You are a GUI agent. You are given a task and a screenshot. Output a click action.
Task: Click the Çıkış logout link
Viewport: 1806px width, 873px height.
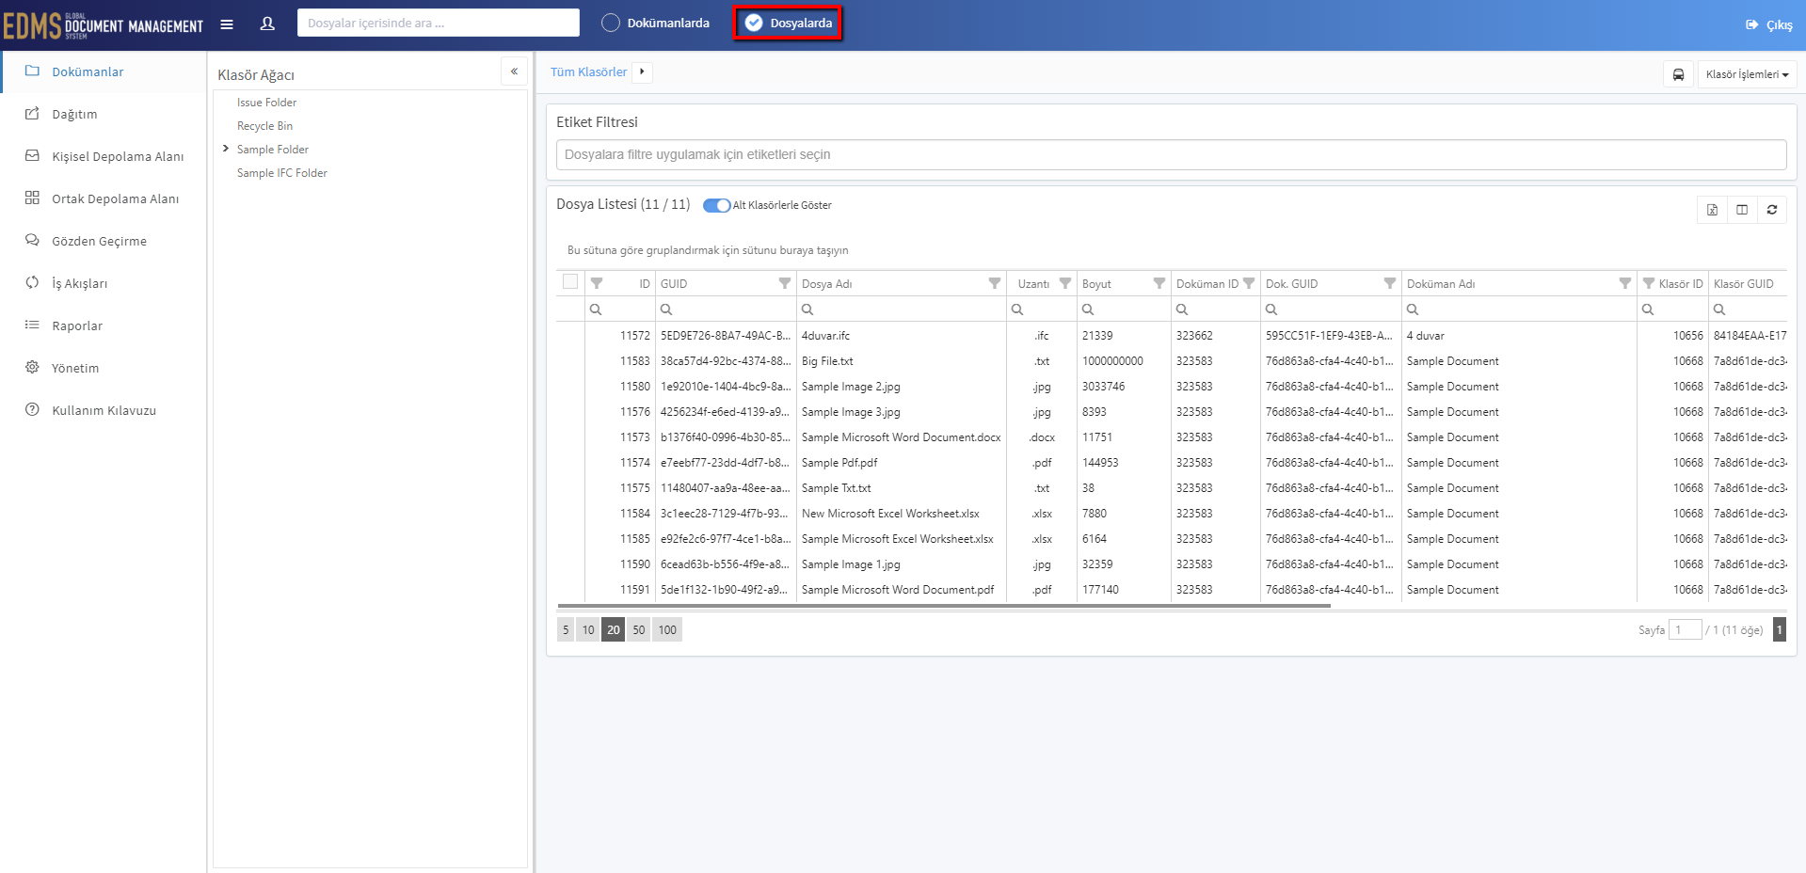1769,25
